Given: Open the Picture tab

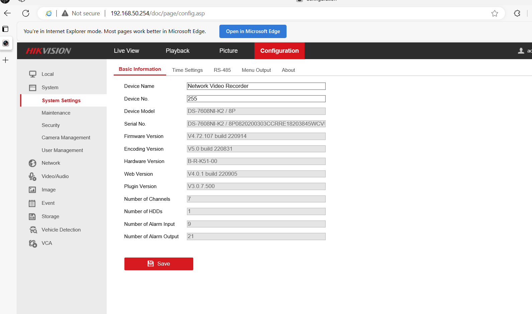Looking at the screenshot, I should point(228,51).
